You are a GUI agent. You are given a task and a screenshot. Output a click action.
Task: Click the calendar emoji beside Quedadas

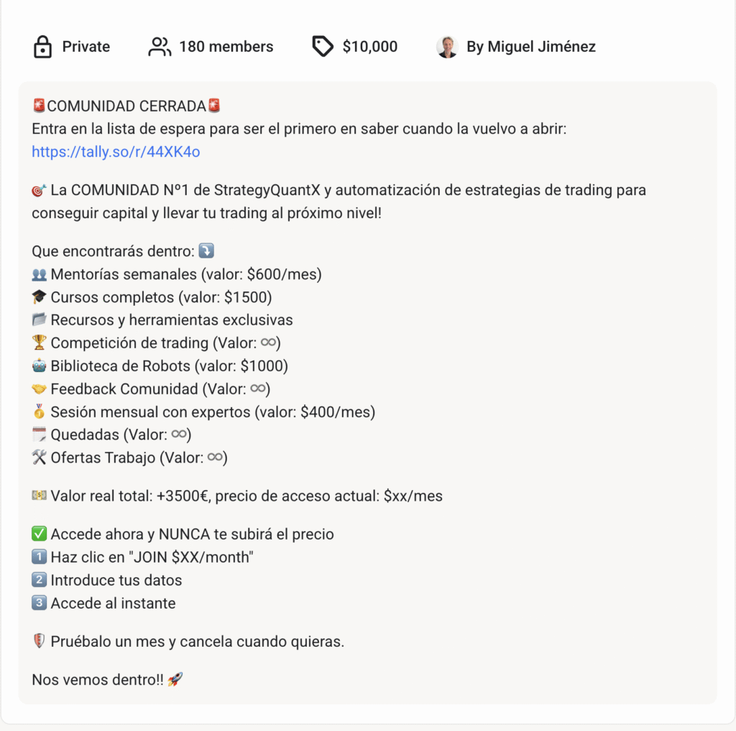(40, 435)
